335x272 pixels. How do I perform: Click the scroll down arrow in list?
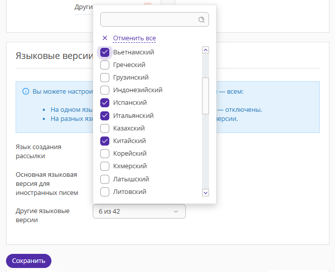tap(205, 192)
